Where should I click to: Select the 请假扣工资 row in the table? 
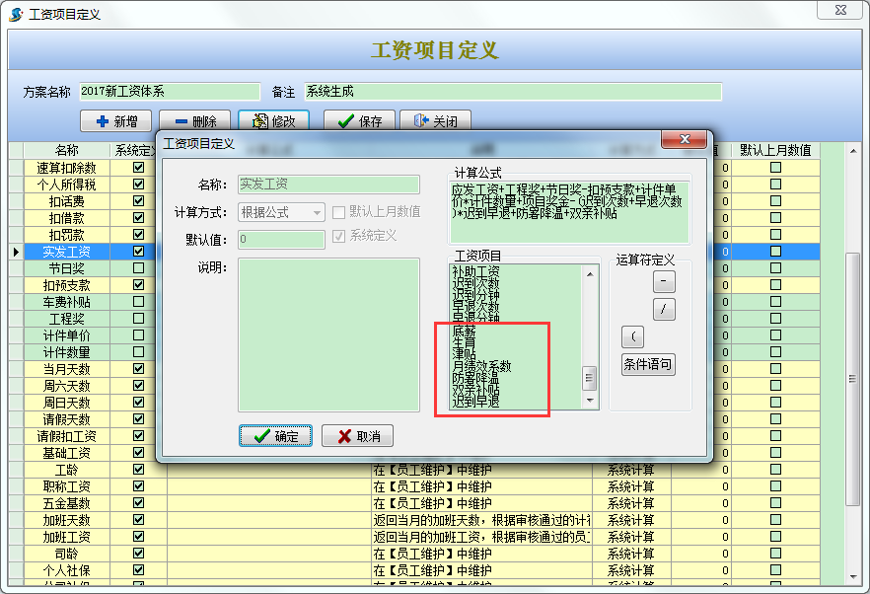[x=67, y=436]
